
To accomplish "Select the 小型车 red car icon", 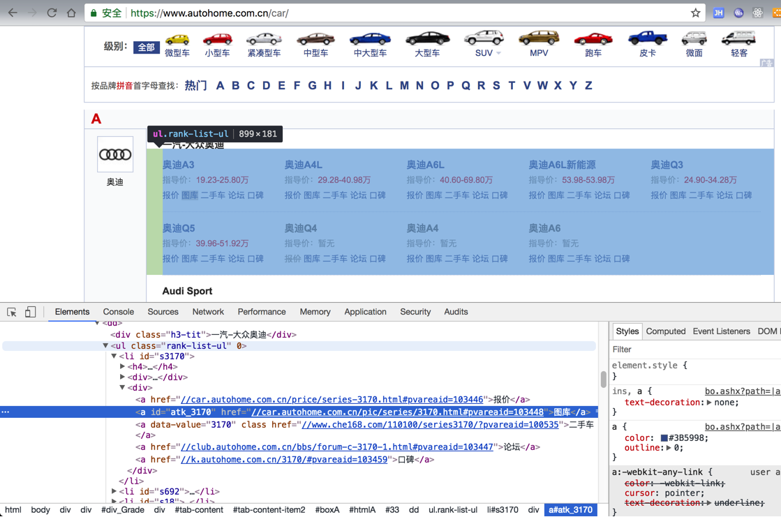I will (218, 39).
